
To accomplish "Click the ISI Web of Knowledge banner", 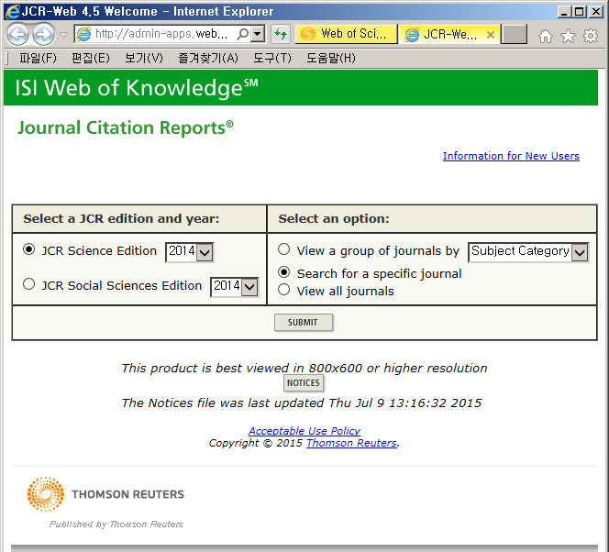I will tap(301, 87).
